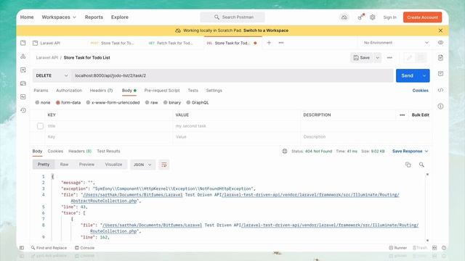Click the cloud sync status icon
The height and width of the screenshot is (261, 465).
[x=344, y=17]
